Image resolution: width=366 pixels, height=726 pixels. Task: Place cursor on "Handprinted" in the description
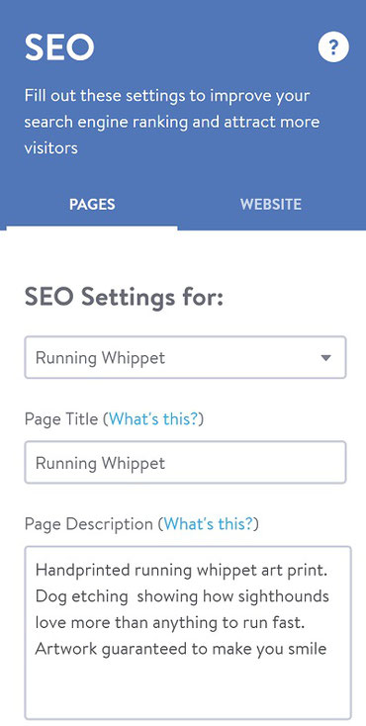pos(83,571)
